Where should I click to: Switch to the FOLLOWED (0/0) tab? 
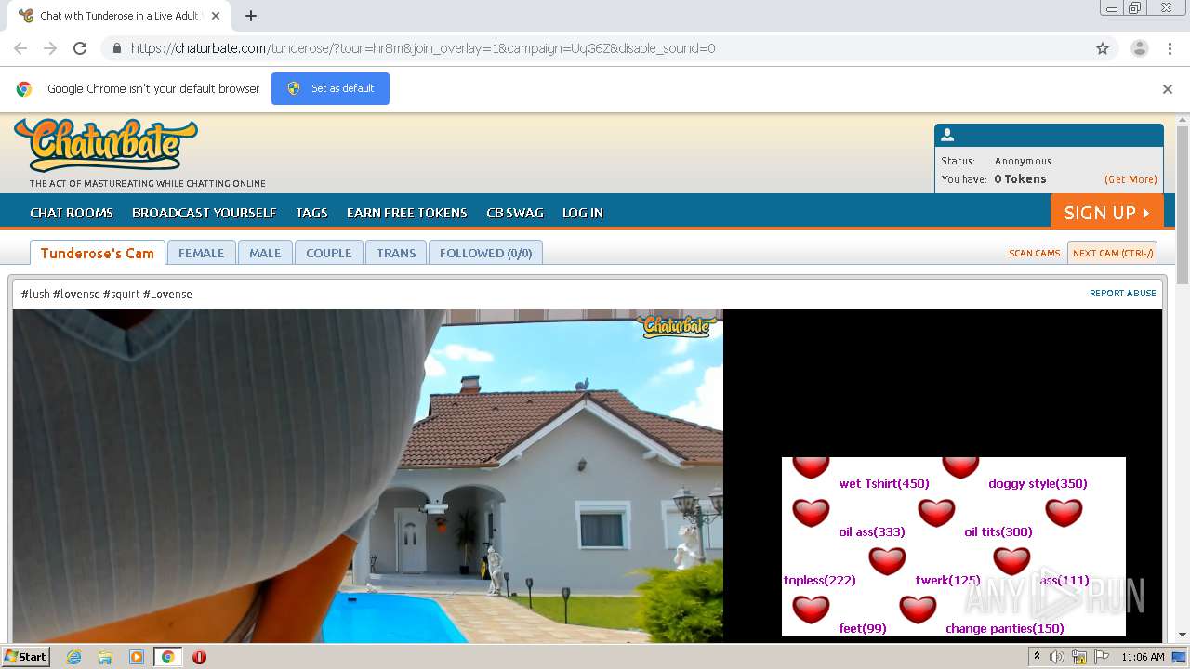pos(485,253)
